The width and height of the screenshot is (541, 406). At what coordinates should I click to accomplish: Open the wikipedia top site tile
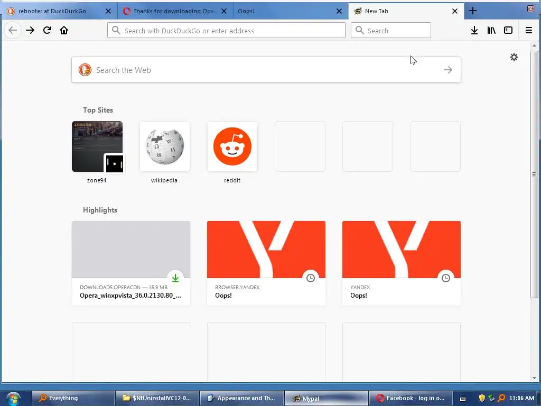(x=165, y=146)
